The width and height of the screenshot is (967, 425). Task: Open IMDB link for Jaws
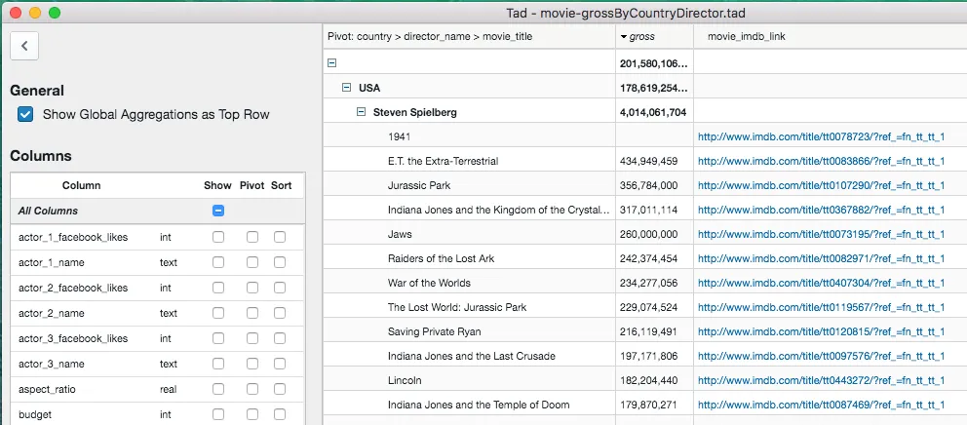click(820, 234)
